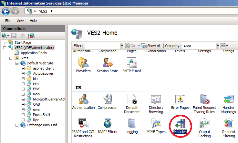Click the Back navigation arrow

point(6,12)
